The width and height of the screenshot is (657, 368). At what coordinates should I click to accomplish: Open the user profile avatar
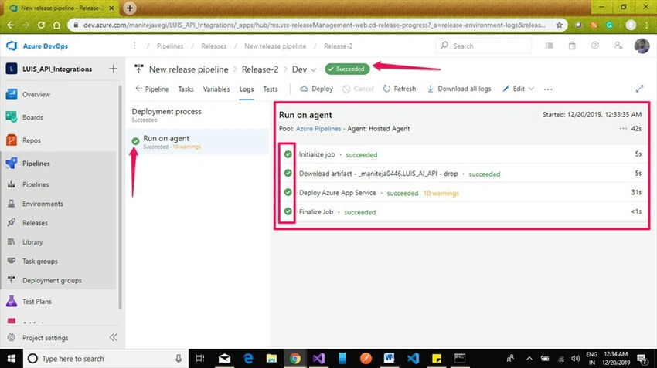point(642,46)
